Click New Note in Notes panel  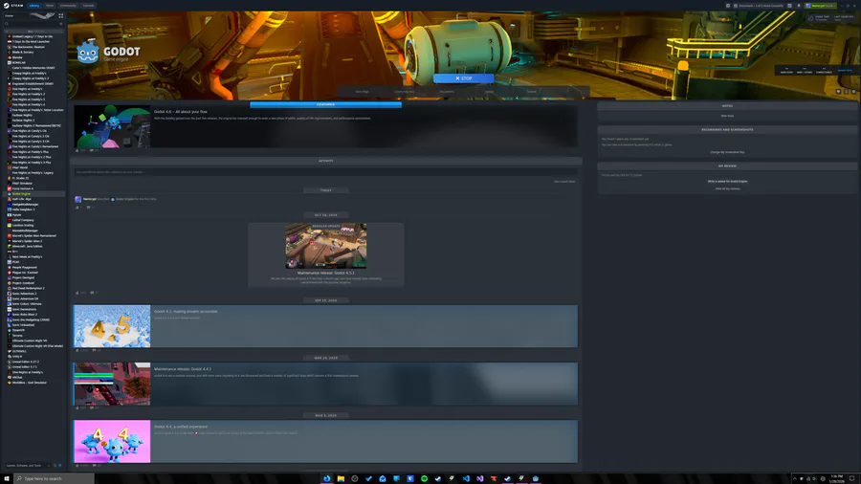[727, 116]
